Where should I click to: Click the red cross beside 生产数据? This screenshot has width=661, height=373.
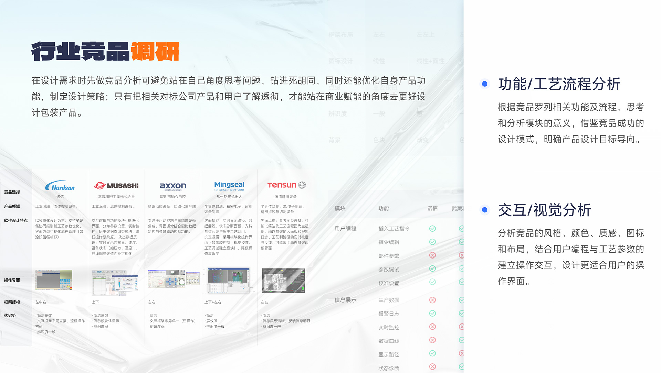click(432, 300)
